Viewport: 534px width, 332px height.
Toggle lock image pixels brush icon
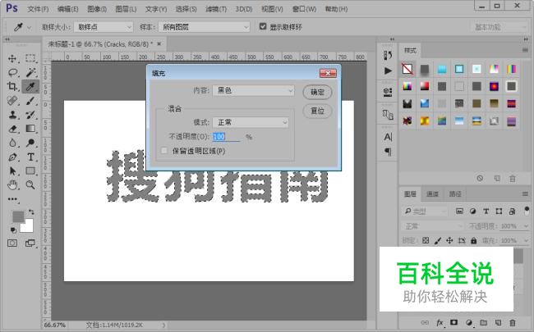(x=438, y=240)
